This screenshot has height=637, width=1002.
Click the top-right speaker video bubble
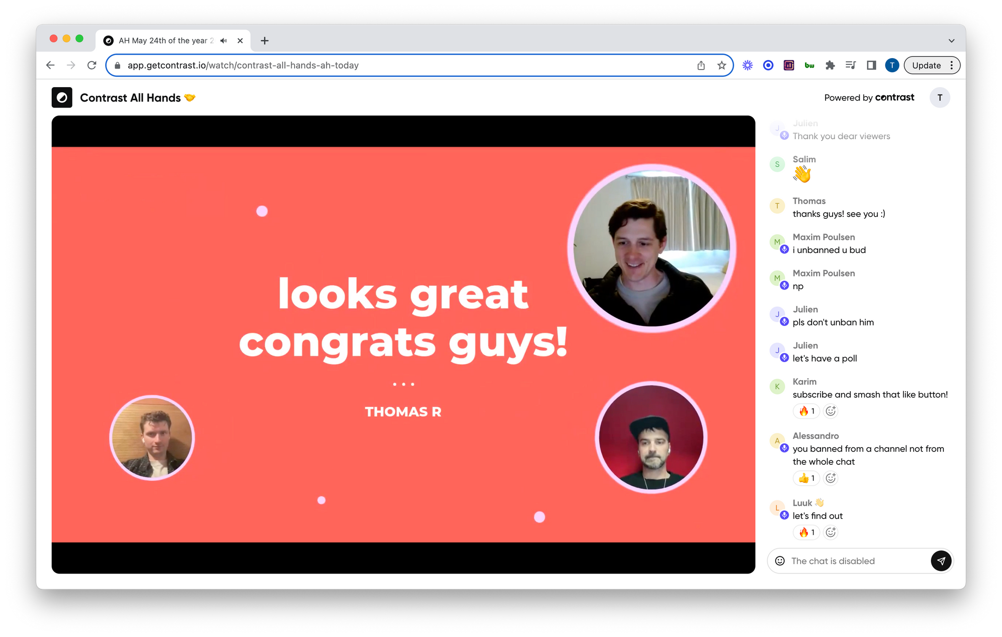pyautogui.click(x=651, y=248)
